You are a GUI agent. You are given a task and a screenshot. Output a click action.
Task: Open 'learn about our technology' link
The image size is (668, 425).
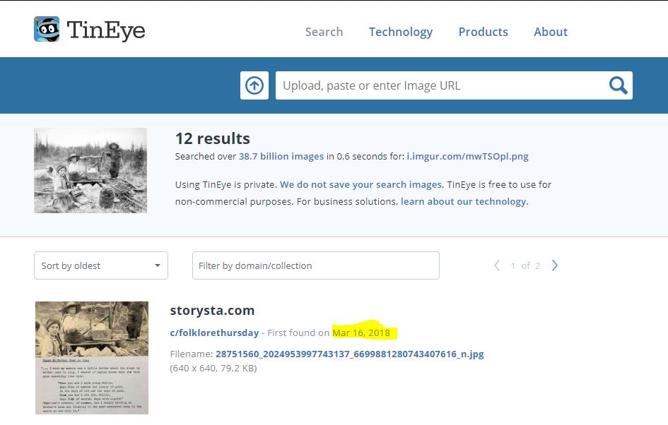[x=464, y=202]
